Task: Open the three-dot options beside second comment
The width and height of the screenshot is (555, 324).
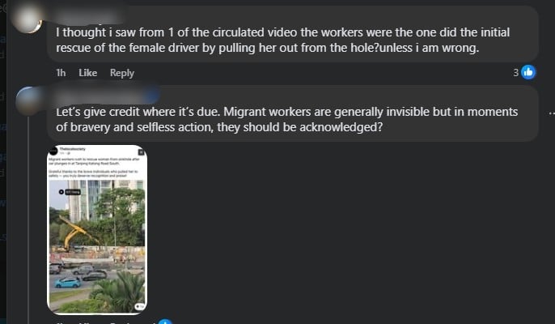Action: 552,113
